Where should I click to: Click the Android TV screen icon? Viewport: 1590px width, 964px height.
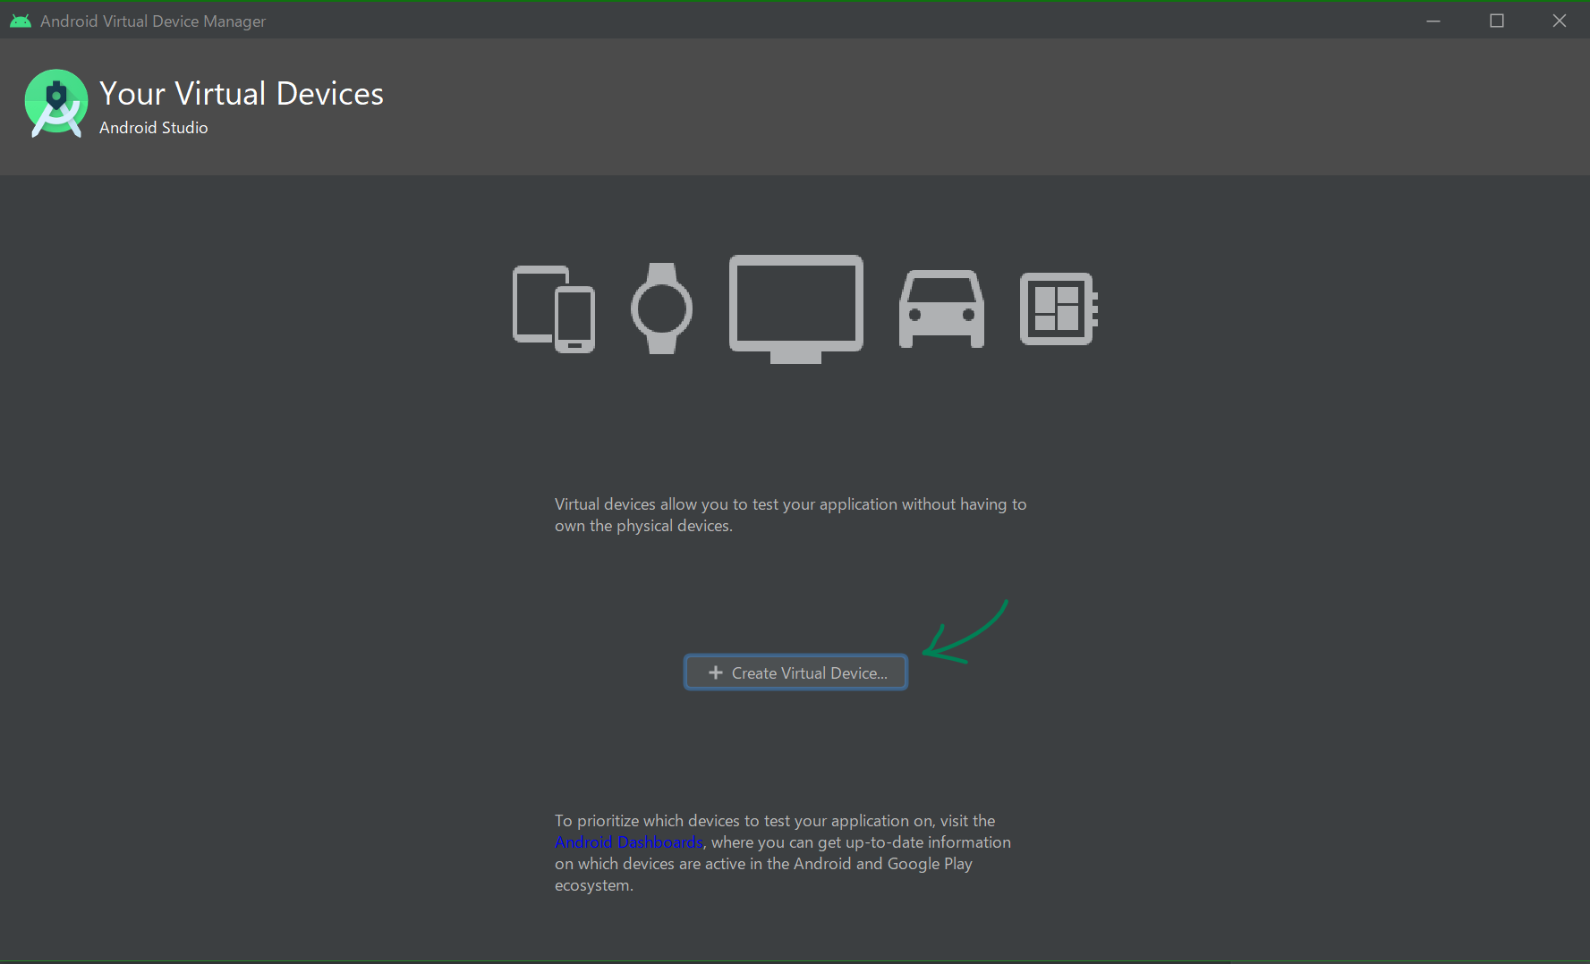tap(795, 307)
